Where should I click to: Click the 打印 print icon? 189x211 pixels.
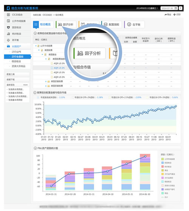tap(174, 14)
